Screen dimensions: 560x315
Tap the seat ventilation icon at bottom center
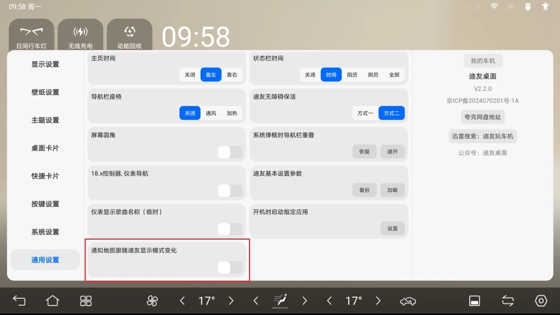point(280,301)
